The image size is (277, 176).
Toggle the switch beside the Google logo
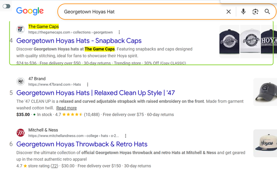click(7, 6)
